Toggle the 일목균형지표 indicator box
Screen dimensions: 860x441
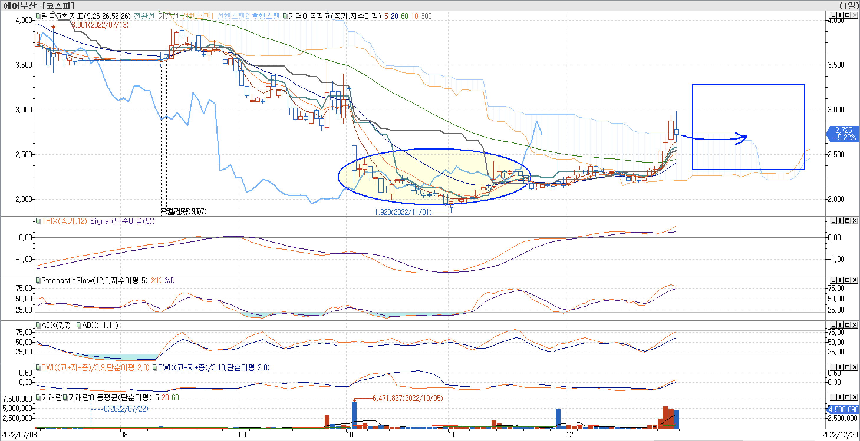click(38, 16)
